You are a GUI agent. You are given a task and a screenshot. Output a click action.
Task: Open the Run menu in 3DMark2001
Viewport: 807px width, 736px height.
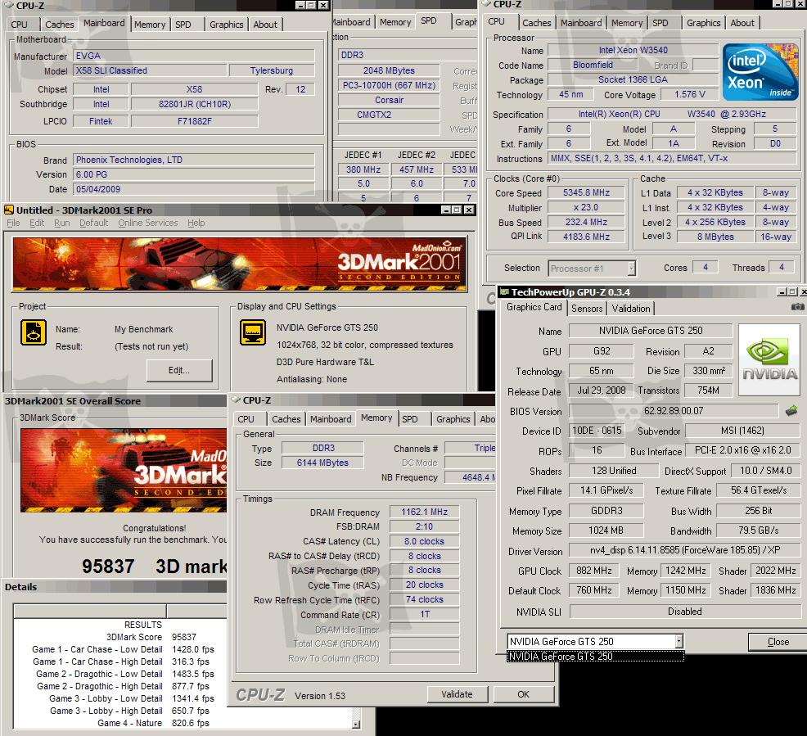[61, 223]
